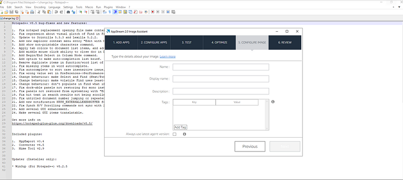Screen dimensions: 403x180
Task: Click the Cut scissors icon
Action: click(39, 12)
